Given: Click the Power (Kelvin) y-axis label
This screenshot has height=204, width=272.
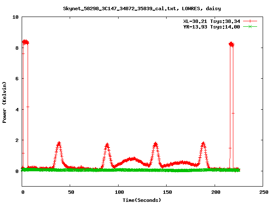Looking at the screenshot, I should click(4, 102).
